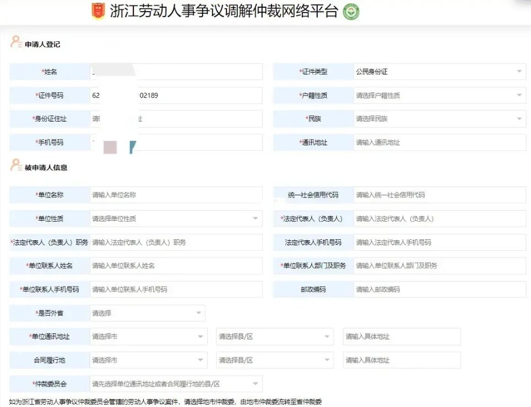Click the 具体地址 input beside 合同履行地
The image size is (531, 407).
(x=402, y=360)
